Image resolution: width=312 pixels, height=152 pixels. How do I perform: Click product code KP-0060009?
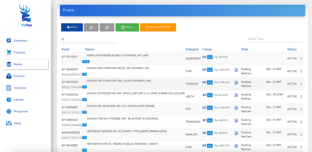click(x=70, y=107)
